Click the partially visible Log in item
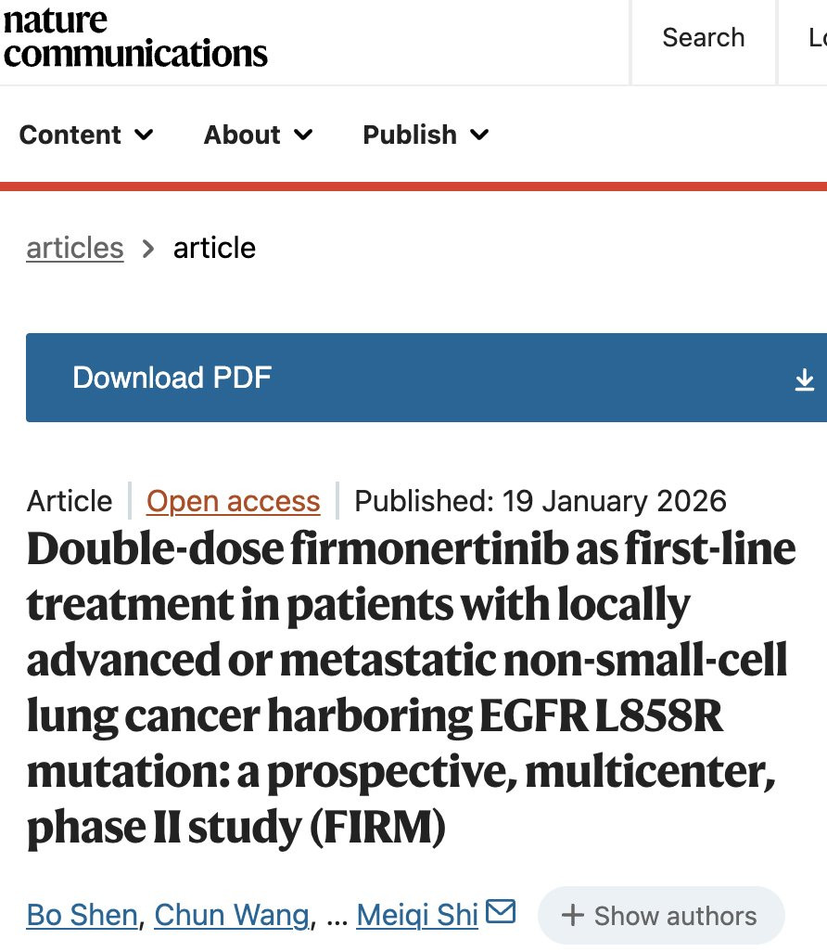The height and width of the screenshot is (952, 827). click(x=817, y=38)
